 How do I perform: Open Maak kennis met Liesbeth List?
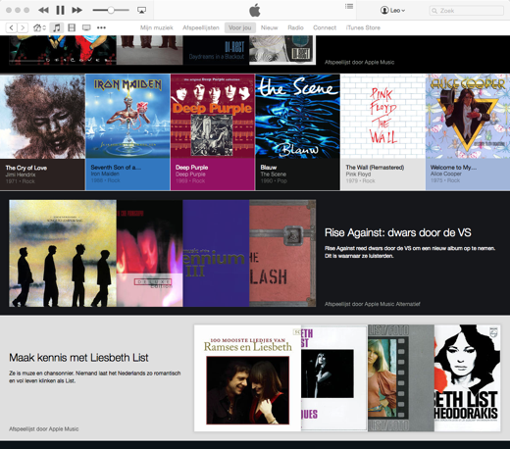[x=78, y=358]
